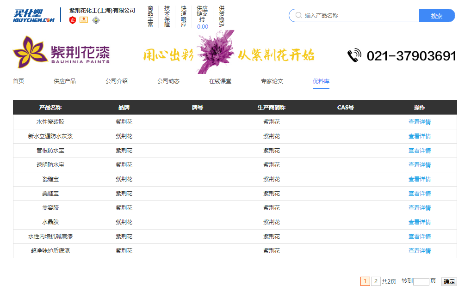Click the 生产商简称 column header
This screenshot has width=471, height=297.
click(x=272, y=108)
